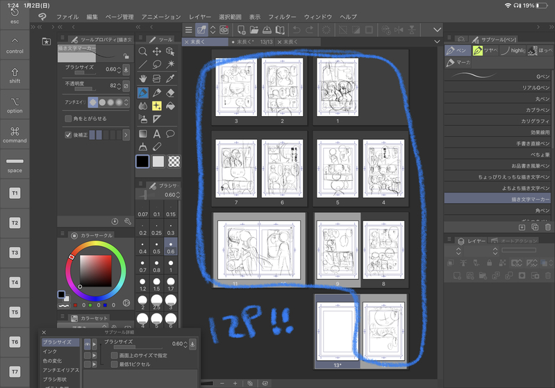Select the fill bucket tool
Image resolution: width=555 pixels, height=388 pixels.
click(x=170, y=106)
